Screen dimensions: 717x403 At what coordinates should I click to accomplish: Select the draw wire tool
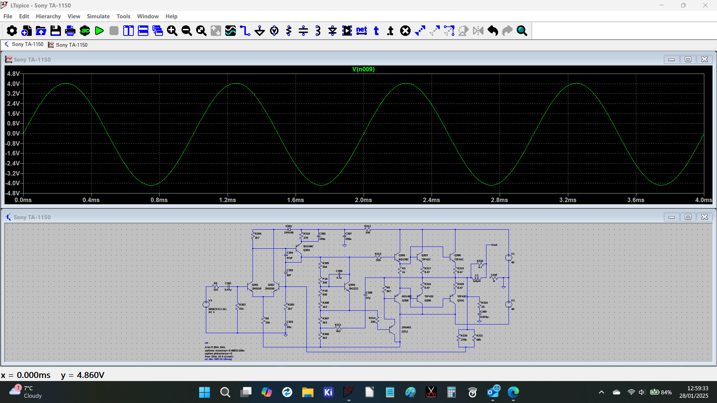(x=245, y=31)
